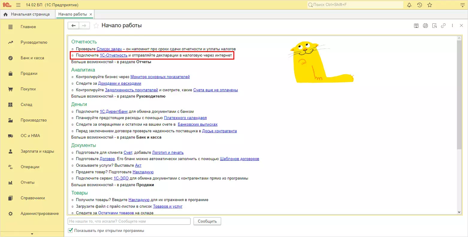Open the Логотип и печать link

click(x=168, y=153)
